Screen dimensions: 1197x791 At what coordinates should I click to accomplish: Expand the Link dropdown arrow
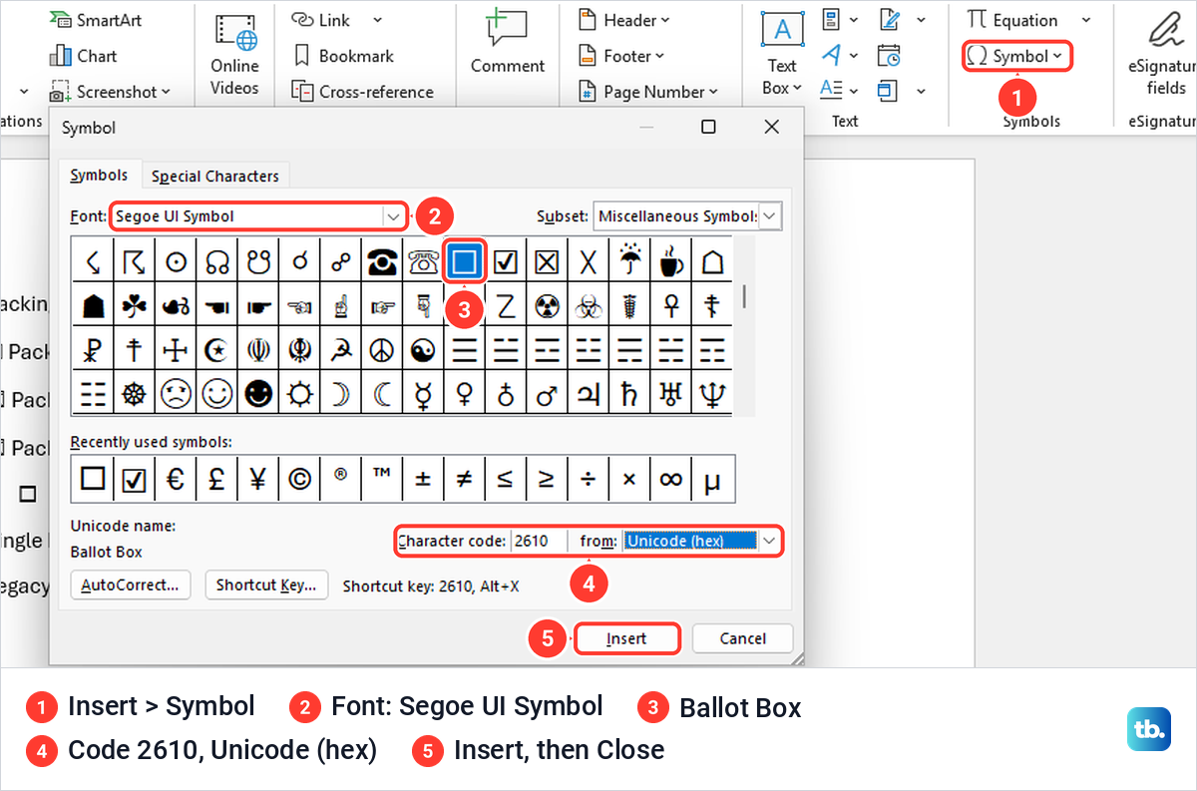[377, 20]
